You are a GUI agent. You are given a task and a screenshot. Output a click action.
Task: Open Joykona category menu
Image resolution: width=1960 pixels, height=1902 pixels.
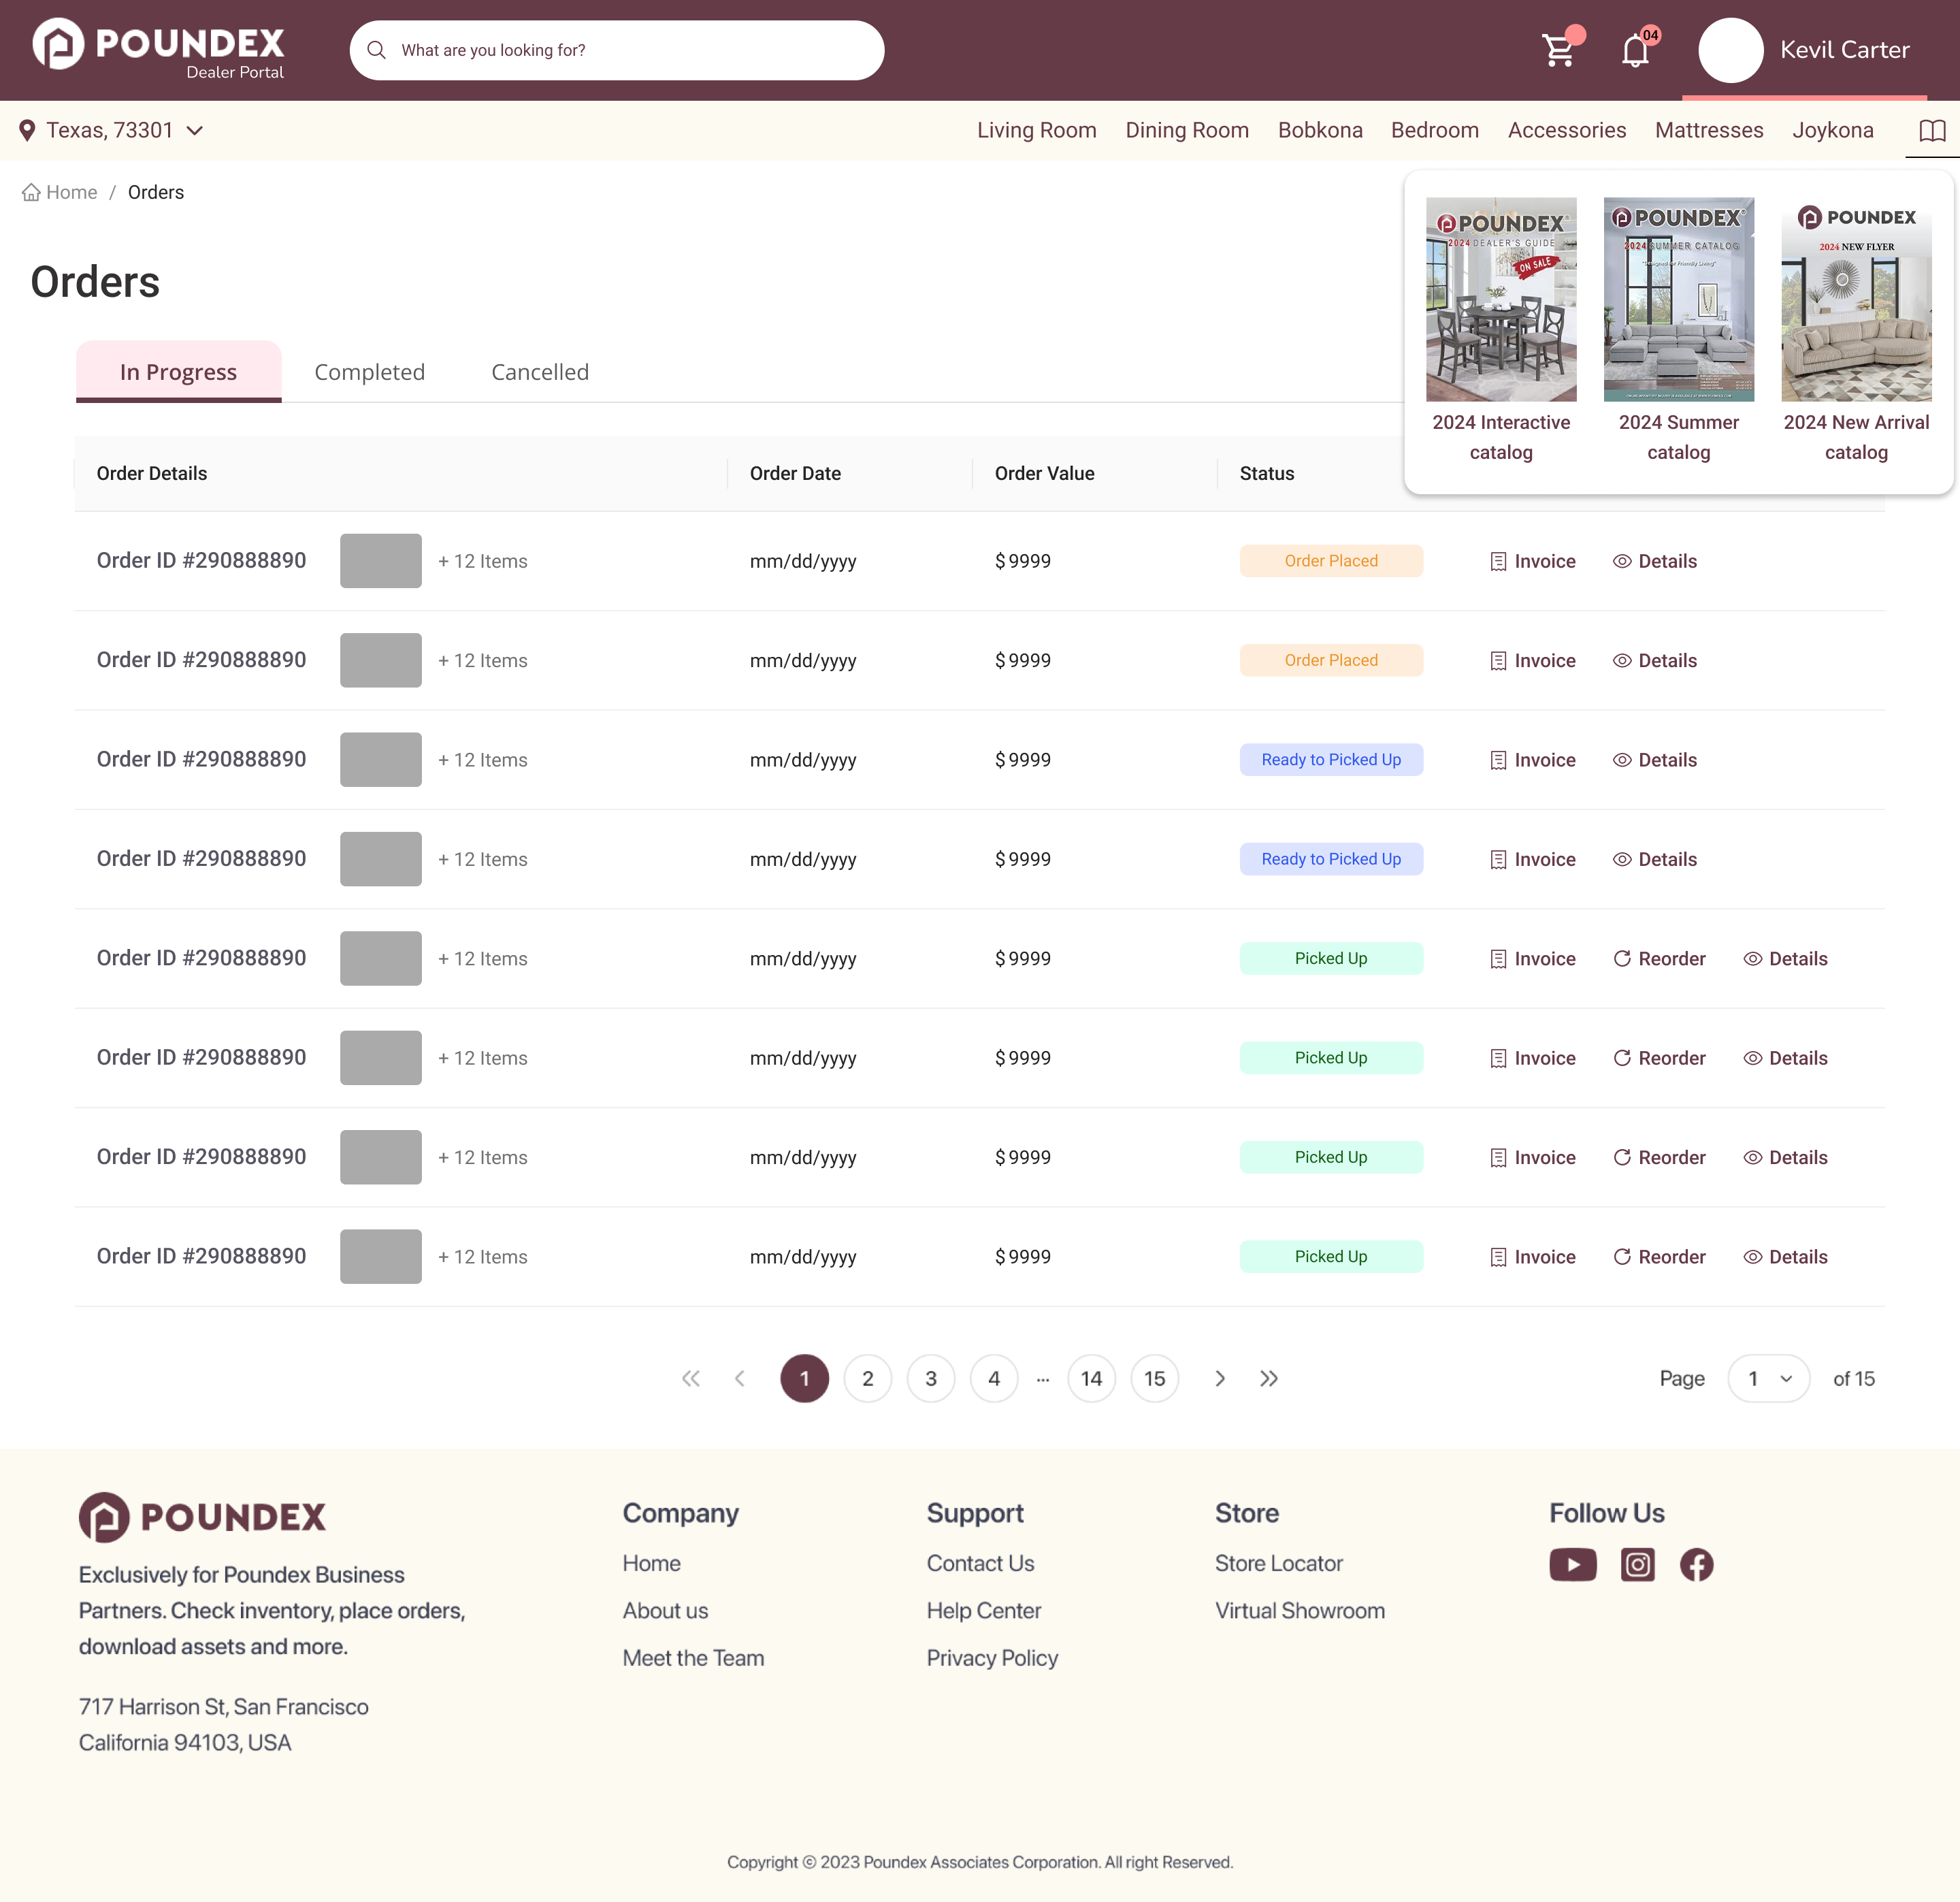(x=1832, y=130)
